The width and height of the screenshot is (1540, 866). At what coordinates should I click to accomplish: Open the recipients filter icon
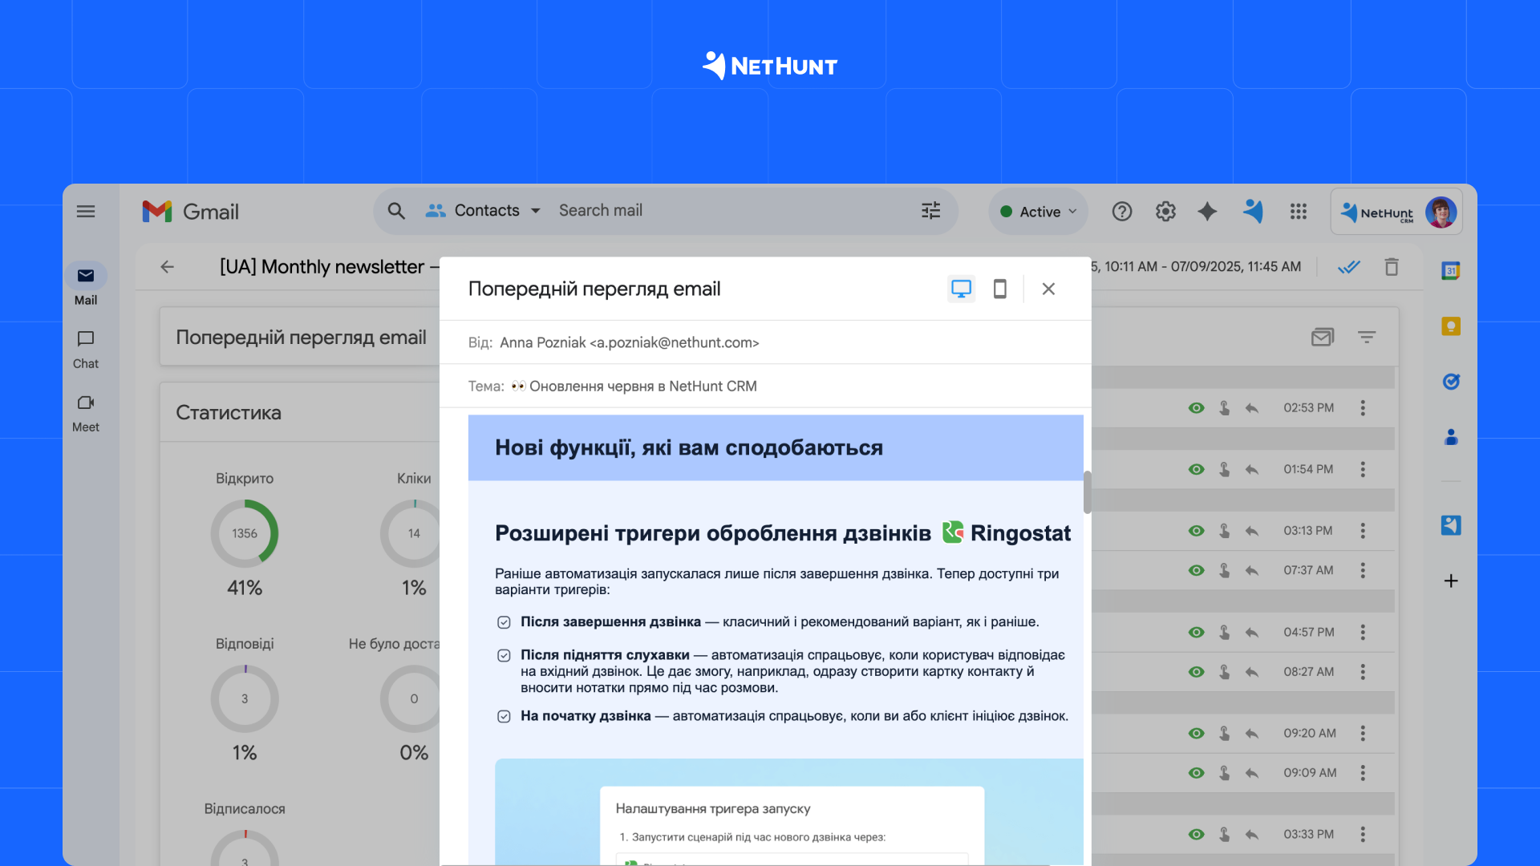point(1367,338)
